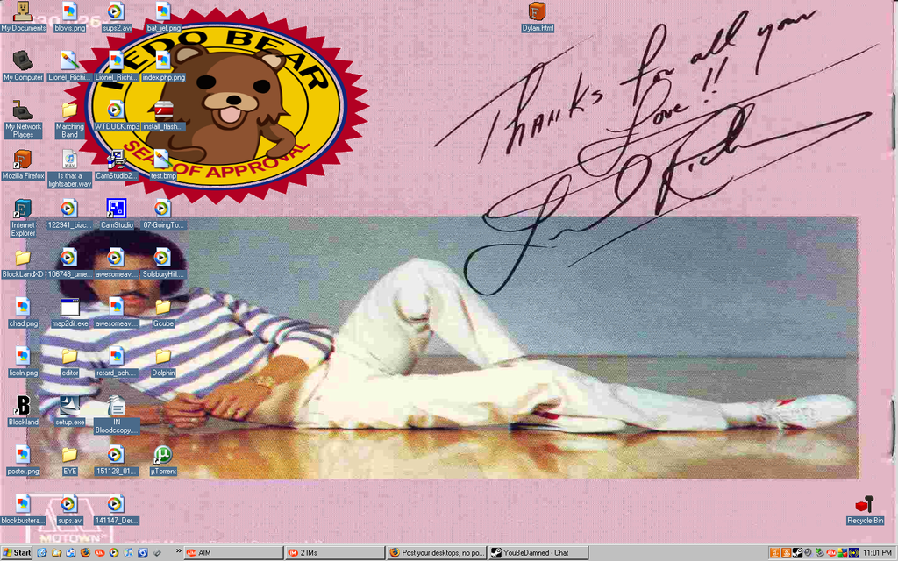Select the sups2.avi video file

coord(117,17)
